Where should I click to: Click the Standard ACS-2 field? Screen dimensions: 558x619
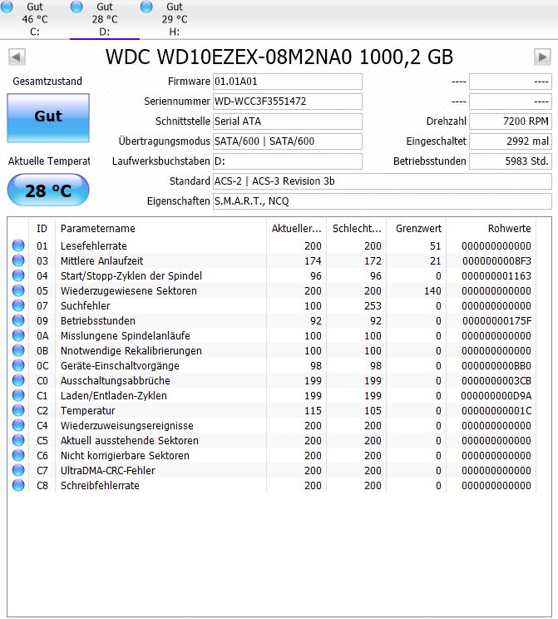(x=382, y=181)
